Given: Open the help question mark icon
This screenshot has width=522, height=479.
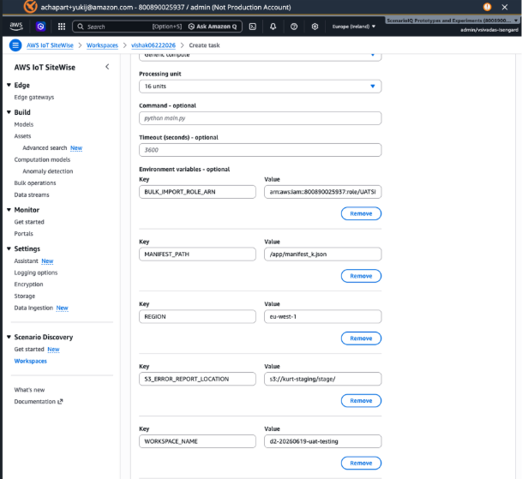Looking at the screenshot, I should [x=294, y=27].
